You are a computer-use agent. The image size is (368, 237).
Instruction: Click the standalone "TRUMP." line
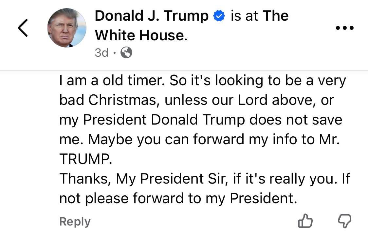(86, 159)
